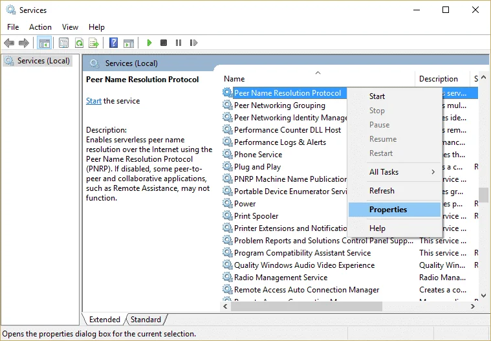Open the Help question mark toolbar icon
Image resolution: width=491 pixels, height=341 pixels.
tap(113, 43)
